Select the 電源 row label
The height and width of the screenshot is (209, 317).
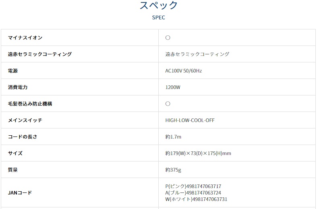13,70
